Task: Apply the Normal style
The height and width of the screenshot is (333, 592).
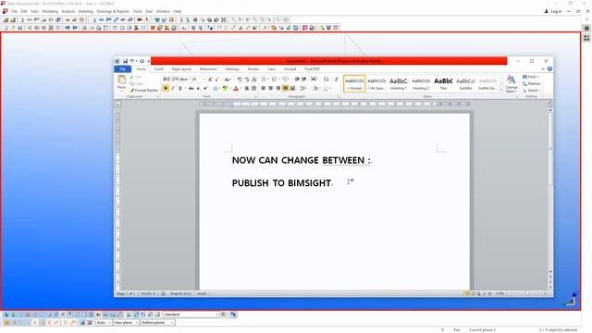Action: [x=354, y=83]
